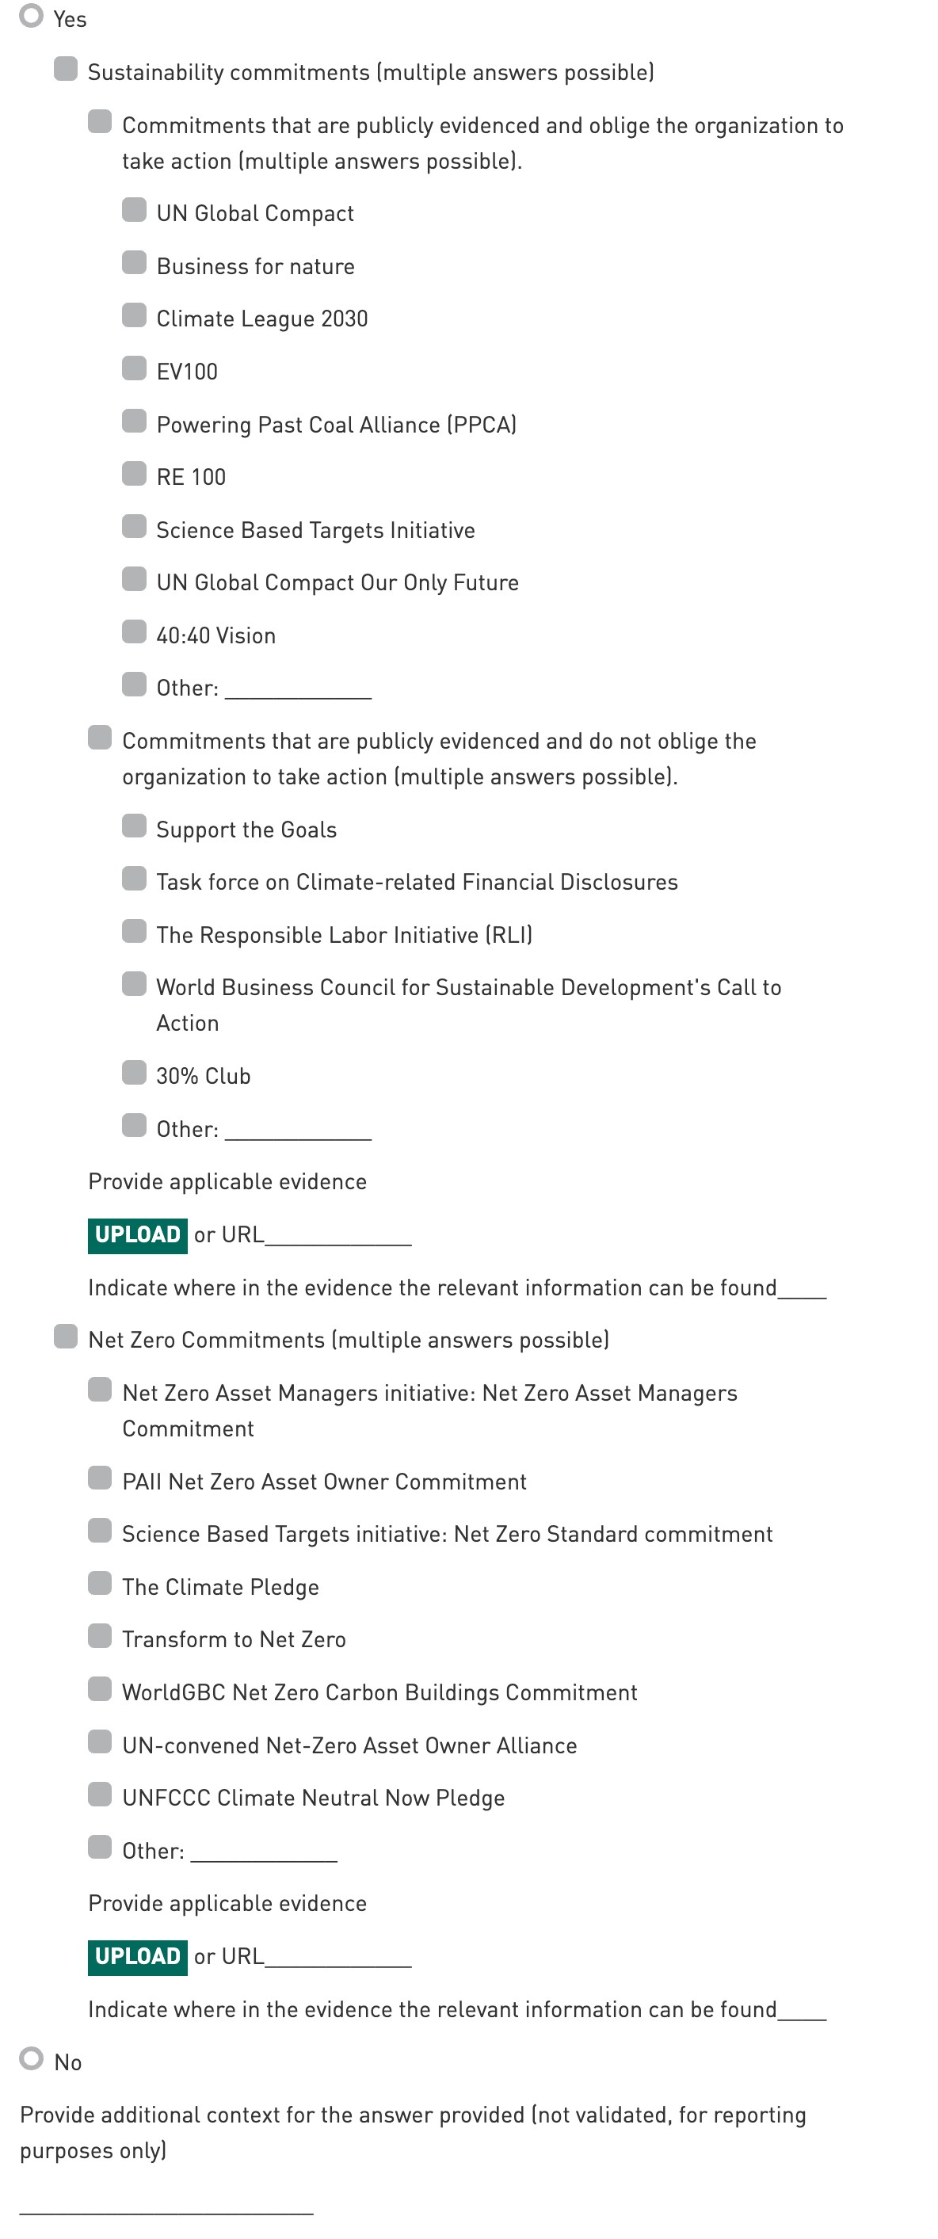Tick the UN Global Compact checkbox
Screen dimensions: 938x2239
[134, 210]
